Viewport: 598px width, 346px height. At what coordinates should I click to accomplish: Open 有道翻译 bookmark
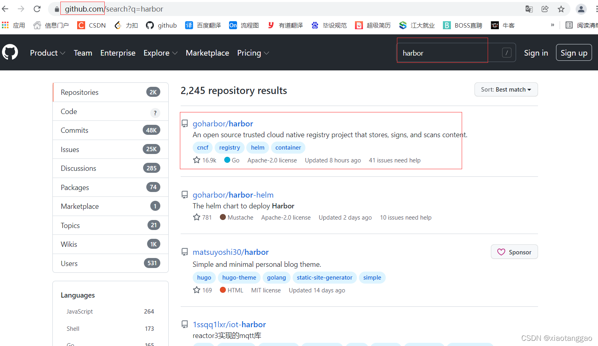(x=285, y=25)
